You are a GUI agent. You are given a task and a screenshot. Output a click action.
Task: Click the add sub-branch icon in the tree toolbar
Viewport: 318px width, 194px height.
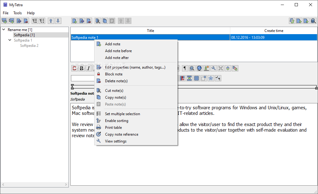[4, 21]
